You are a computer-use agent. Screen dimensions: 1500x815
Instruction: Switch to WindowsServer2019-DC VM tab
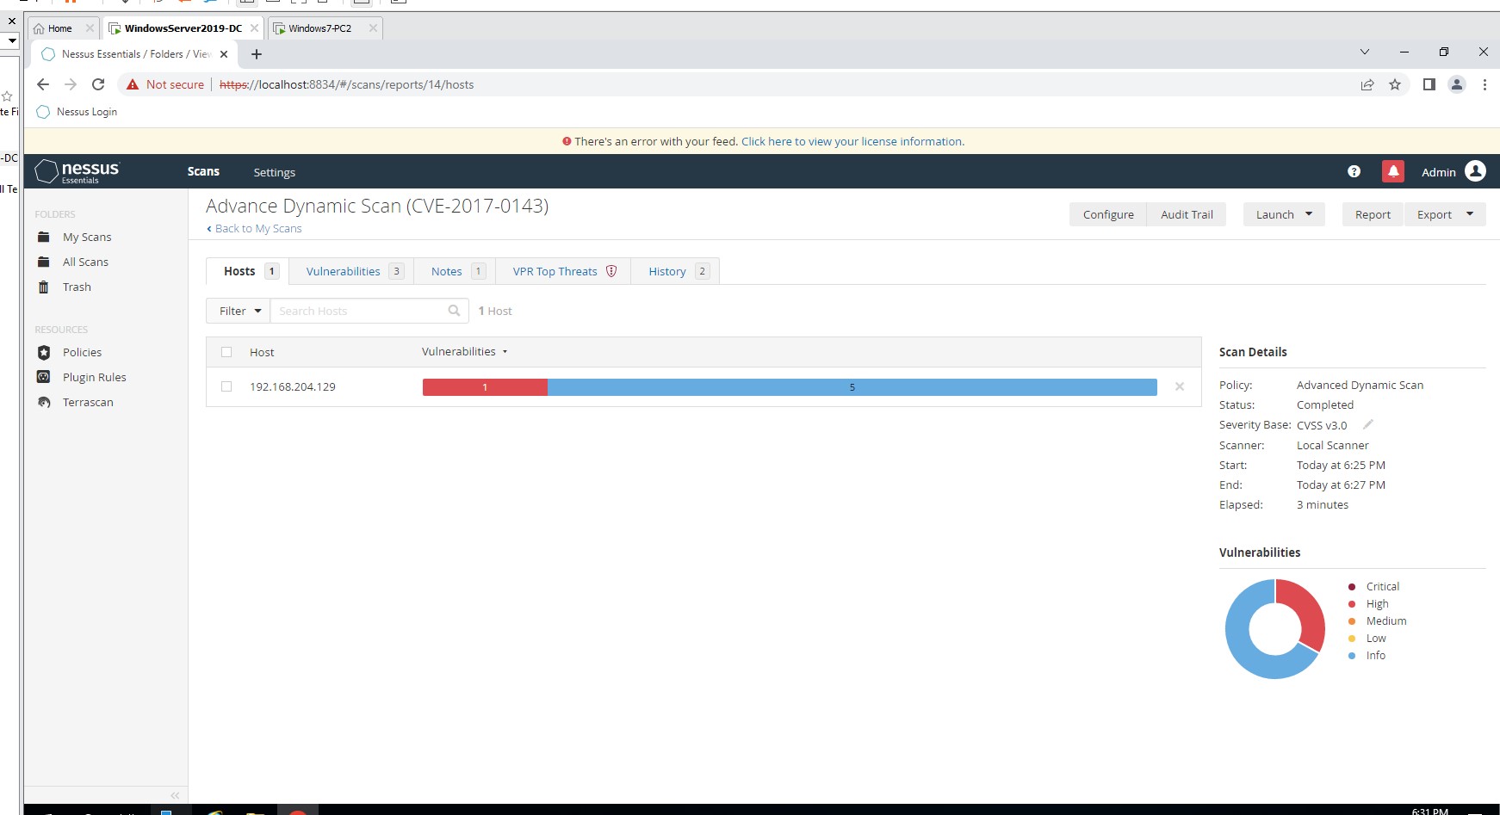(183, 28)
